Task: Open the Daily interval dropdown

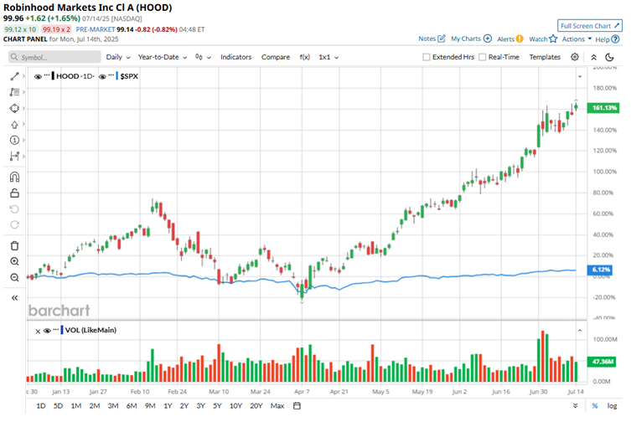Action: [x=118, y=57]
